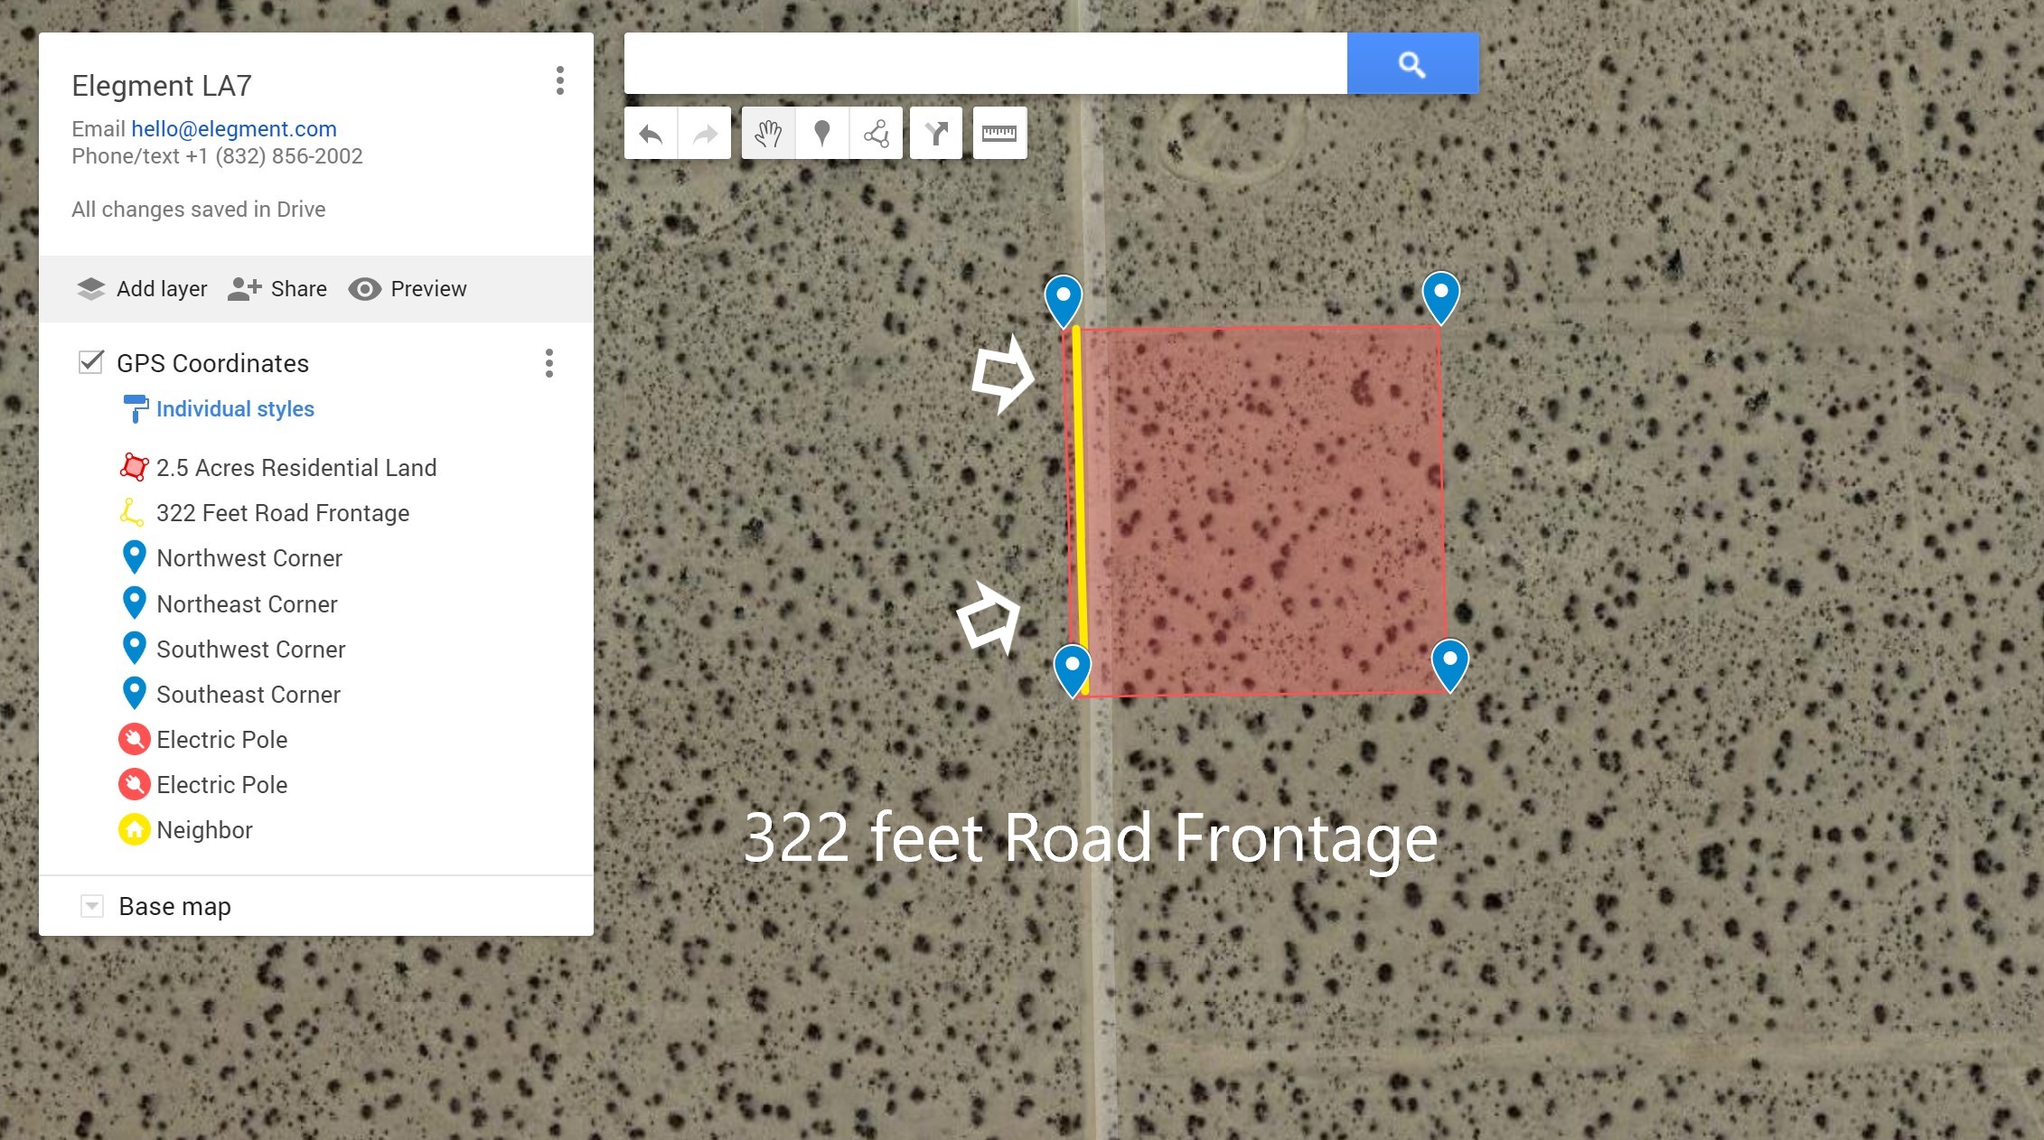Open the Elegment LA7 map options menu
The image size is (2044, 1140).
(560, 81)
